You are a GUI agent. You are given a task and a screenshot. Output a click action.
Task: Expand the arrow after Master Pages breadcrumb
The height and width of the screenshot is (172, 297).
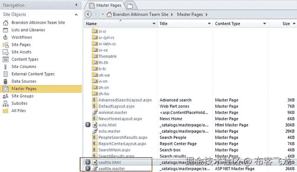(207, 14)
